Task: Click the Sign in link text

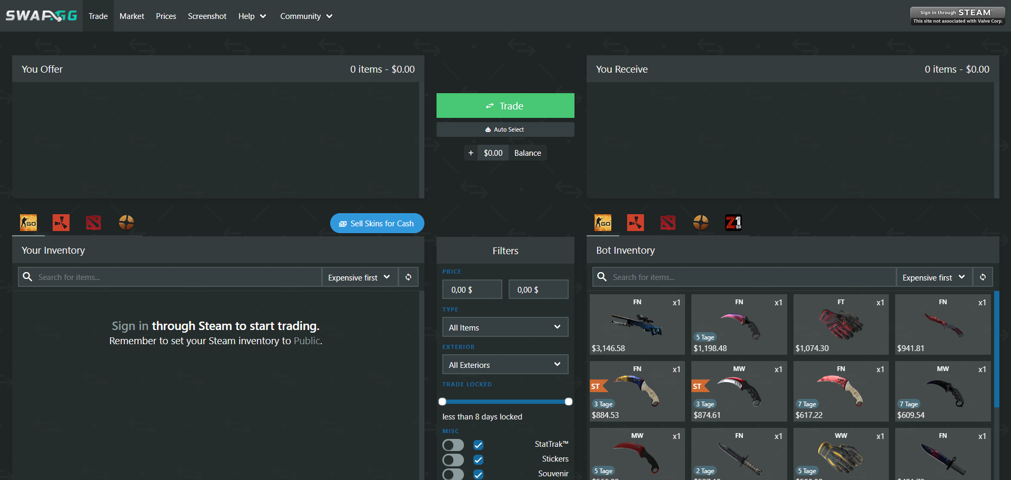Action: (130, 326)
